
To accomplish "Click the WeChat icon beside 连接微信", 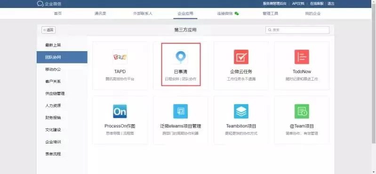I will click(x=237, y=14).
